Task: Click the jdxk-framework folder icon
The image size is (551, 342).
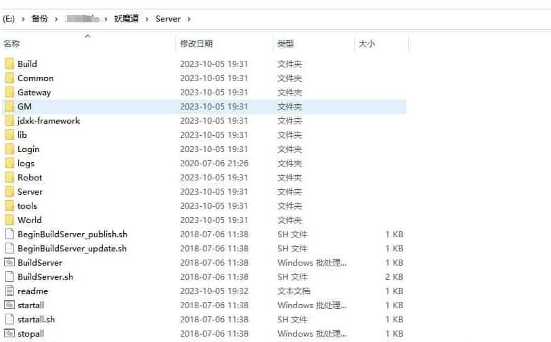Action: click(10, 121)
